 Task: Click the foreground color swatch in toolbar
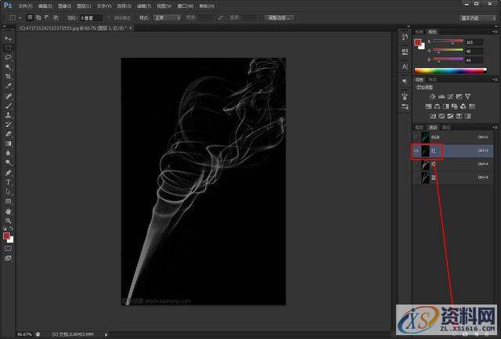6,236
